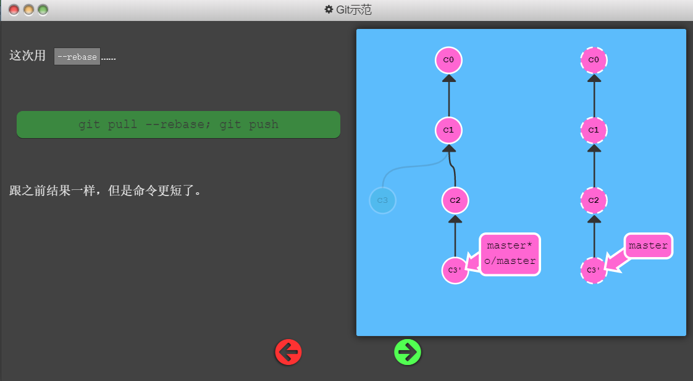Viewport: 693px width, 381px height.
Task: Select local commit C3' with solid border
Action: (x=455, y=270)
